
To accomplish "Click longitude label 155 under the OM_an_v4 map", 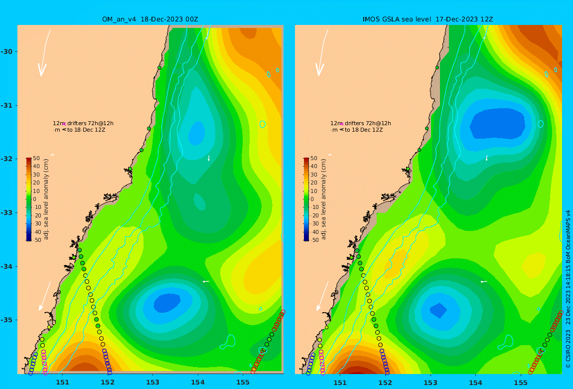I will [x=243, y=383].
